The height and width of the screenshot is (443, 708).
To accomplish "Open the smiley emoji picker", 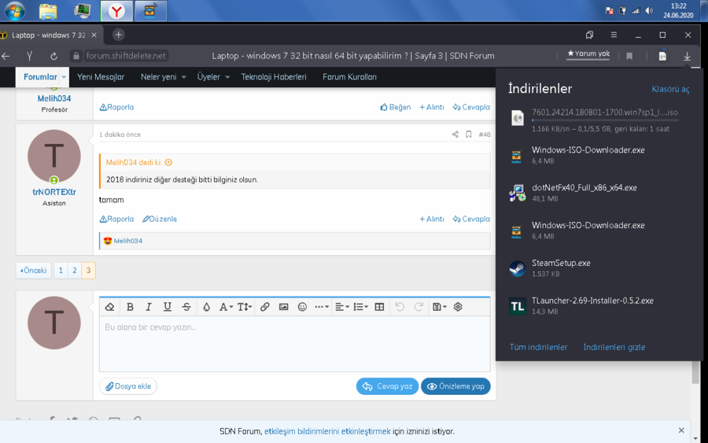I will pos(303,307).
